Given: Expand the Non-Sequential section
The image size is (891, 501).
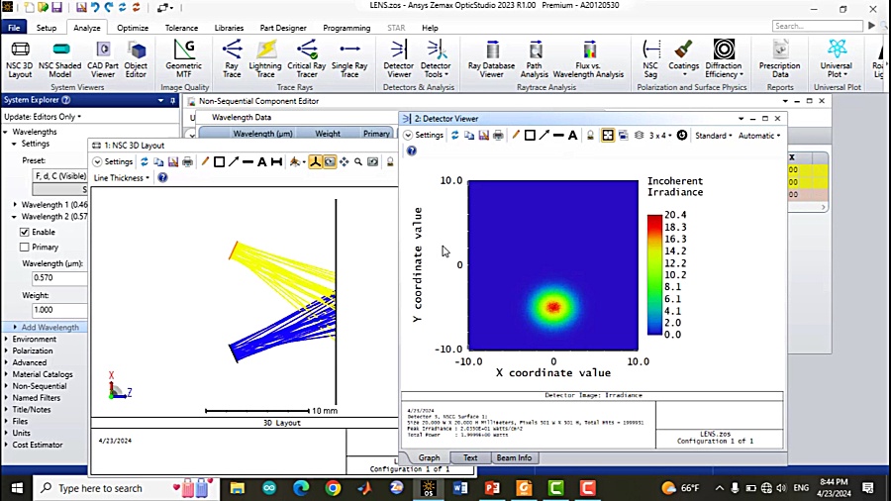Looking at the screenshot, I should pyautogui.click(x=6, y=386).
